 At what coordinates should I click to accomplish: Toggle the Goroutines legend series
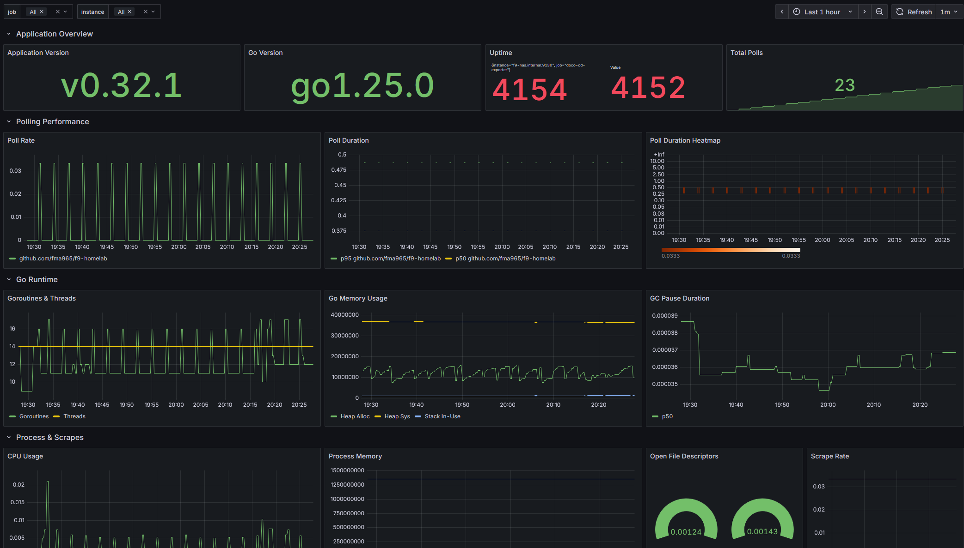pos(33,416)
